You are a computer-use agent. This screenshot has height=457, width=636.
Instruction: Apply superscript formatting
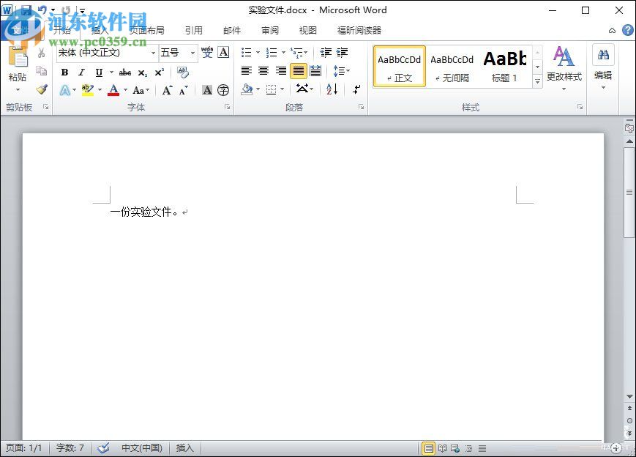[159, 72]
